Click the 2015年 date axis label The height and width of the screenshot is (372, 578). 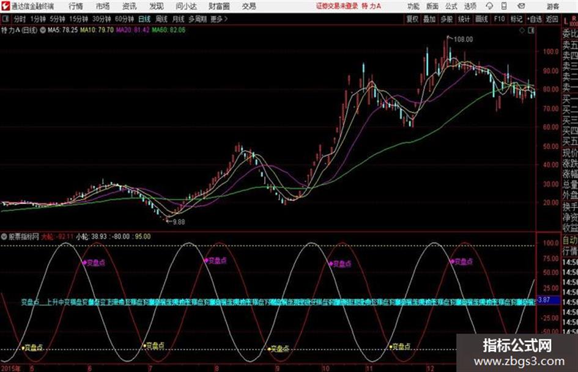[x=11, y=368]
